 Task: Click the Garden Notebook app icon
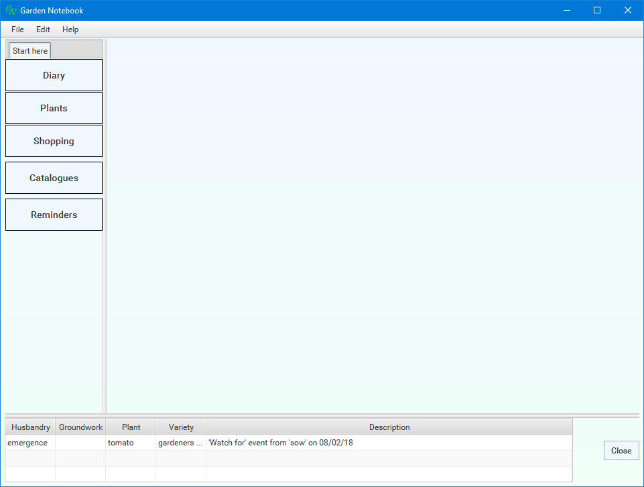tap(11, 10)
